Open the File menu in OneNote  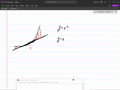click(x=3, y=6)
